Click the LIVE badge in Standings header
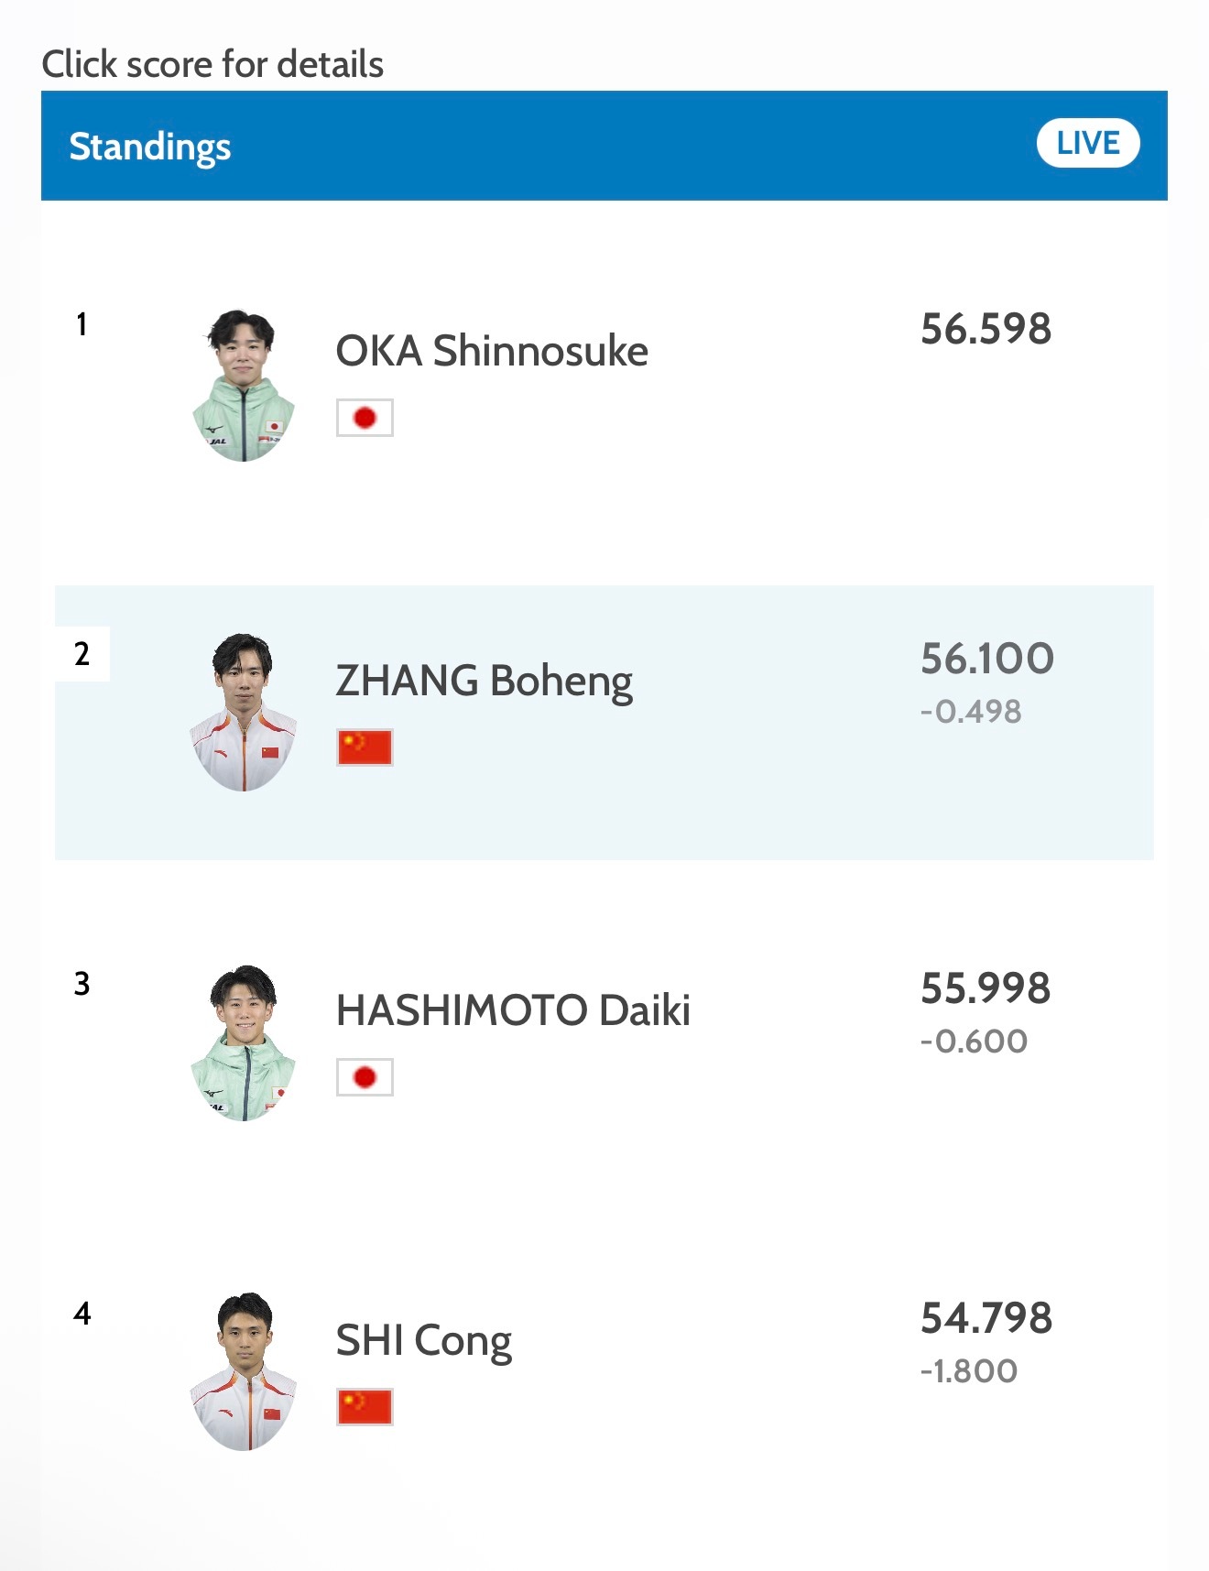Screen dimensions: 1209x1571 [x=1087, y=144]
